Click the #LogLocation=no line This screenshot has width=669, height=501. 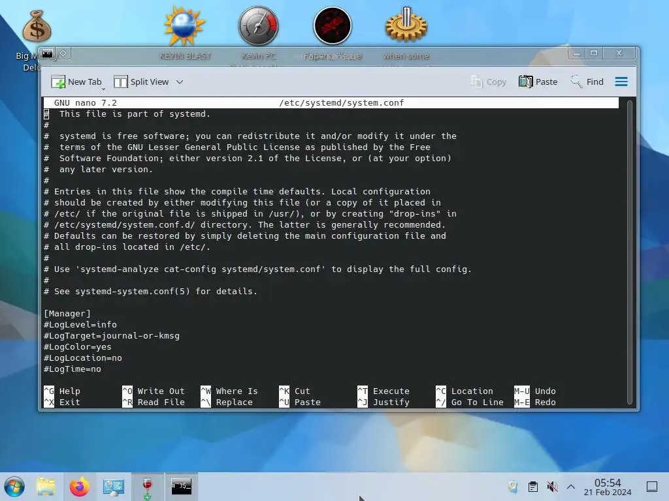pos(83,358)
